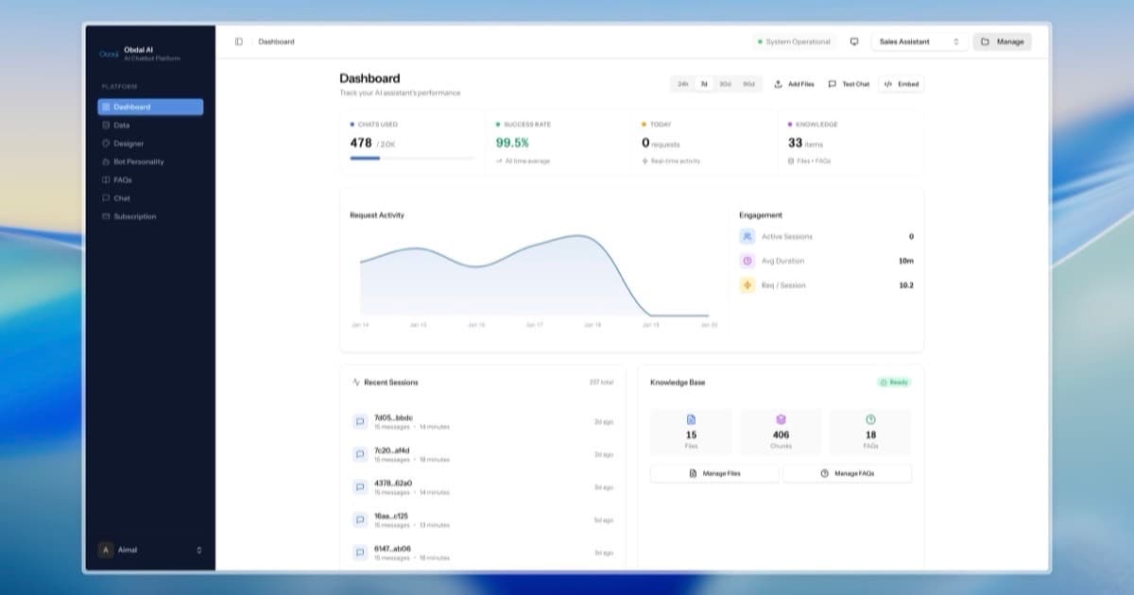
Task: Open Bot Personality in the sidebar
Action: click(x=150, y=161)
